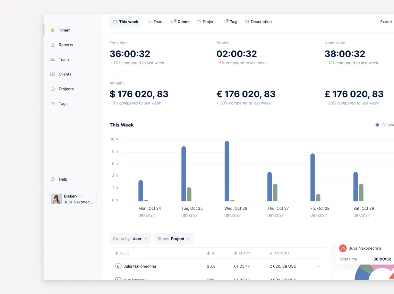Sort by ENTRY column arrow
Viewport: 394px width, 294px height.
(235, 253)
